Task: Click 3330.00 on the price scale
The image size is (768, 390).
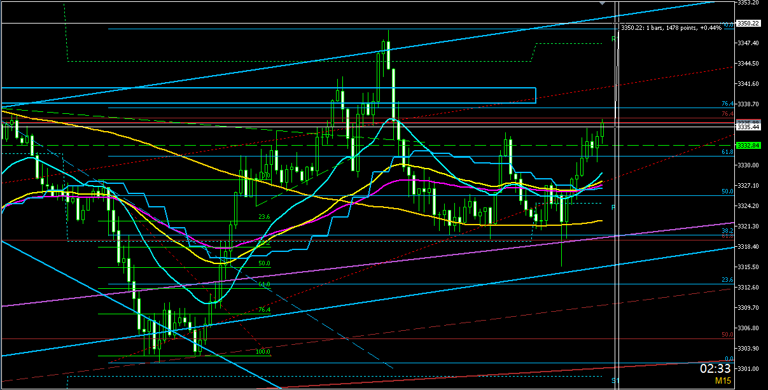Action: [748, 165]
